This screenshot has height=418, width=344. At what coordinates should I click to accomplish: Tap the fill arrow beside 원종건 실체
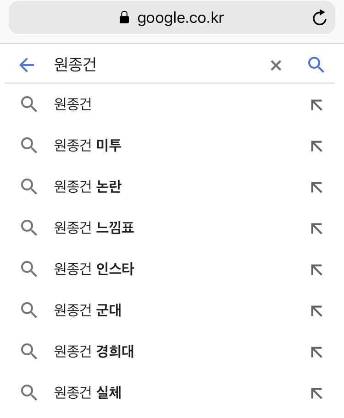pyautogui.click(x=316, y=393)
